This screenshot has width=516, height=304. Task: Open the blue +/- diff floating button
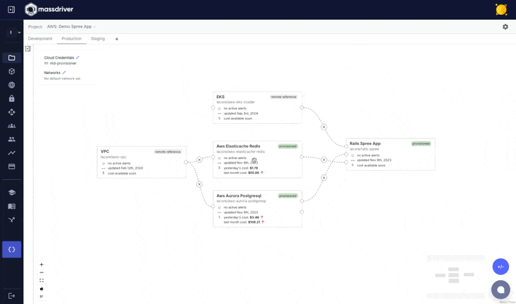[x=501, y=267]
